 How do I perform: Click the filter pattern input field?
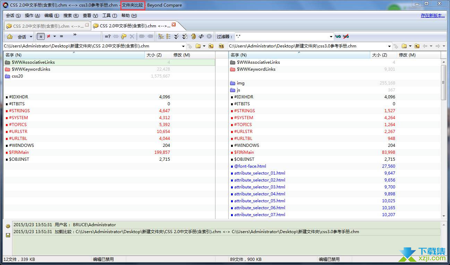click(x=281, y=36)
